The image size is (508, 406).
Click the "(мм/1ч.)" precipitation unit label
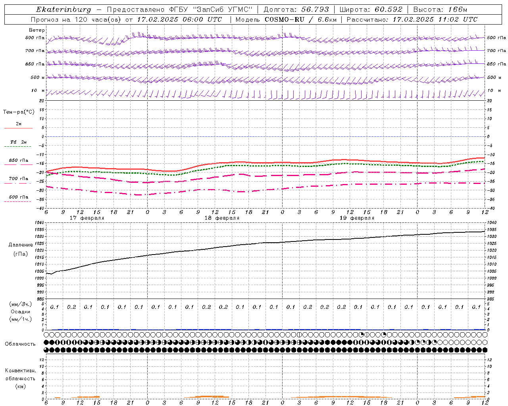[21, 319]
